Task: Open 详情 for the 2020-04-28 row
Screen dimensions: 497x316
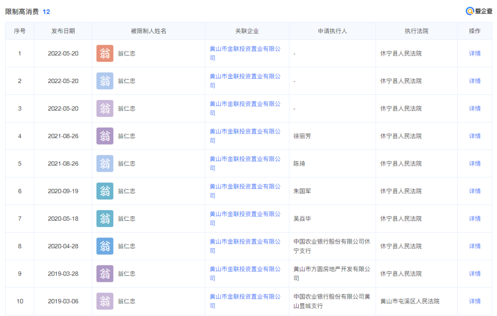Action: pos(475,246)
